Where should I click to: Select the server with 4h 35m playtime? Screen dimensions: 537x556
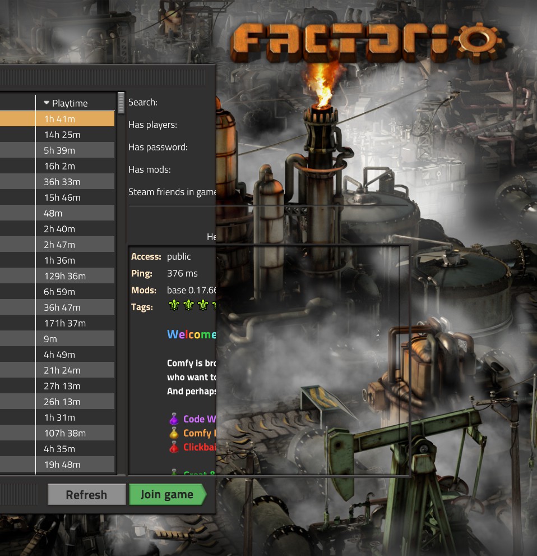[57, 449]
